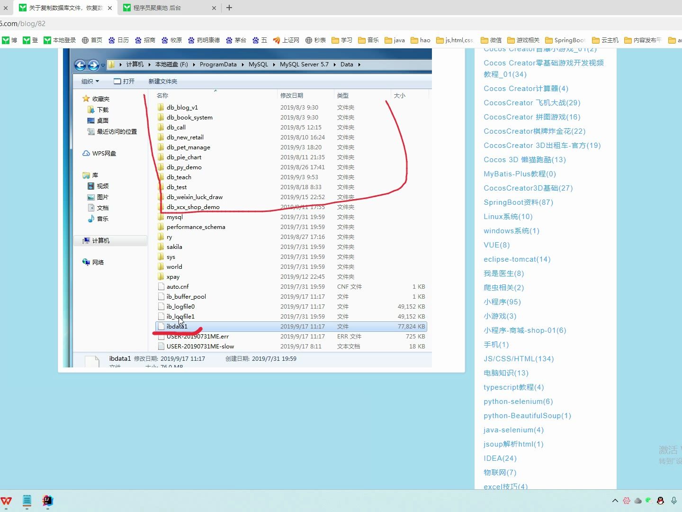This screenshot has width=682, height=512.
Task: Open the JS/CSS/HTML(134) category
Action: (x=519, y=359)
